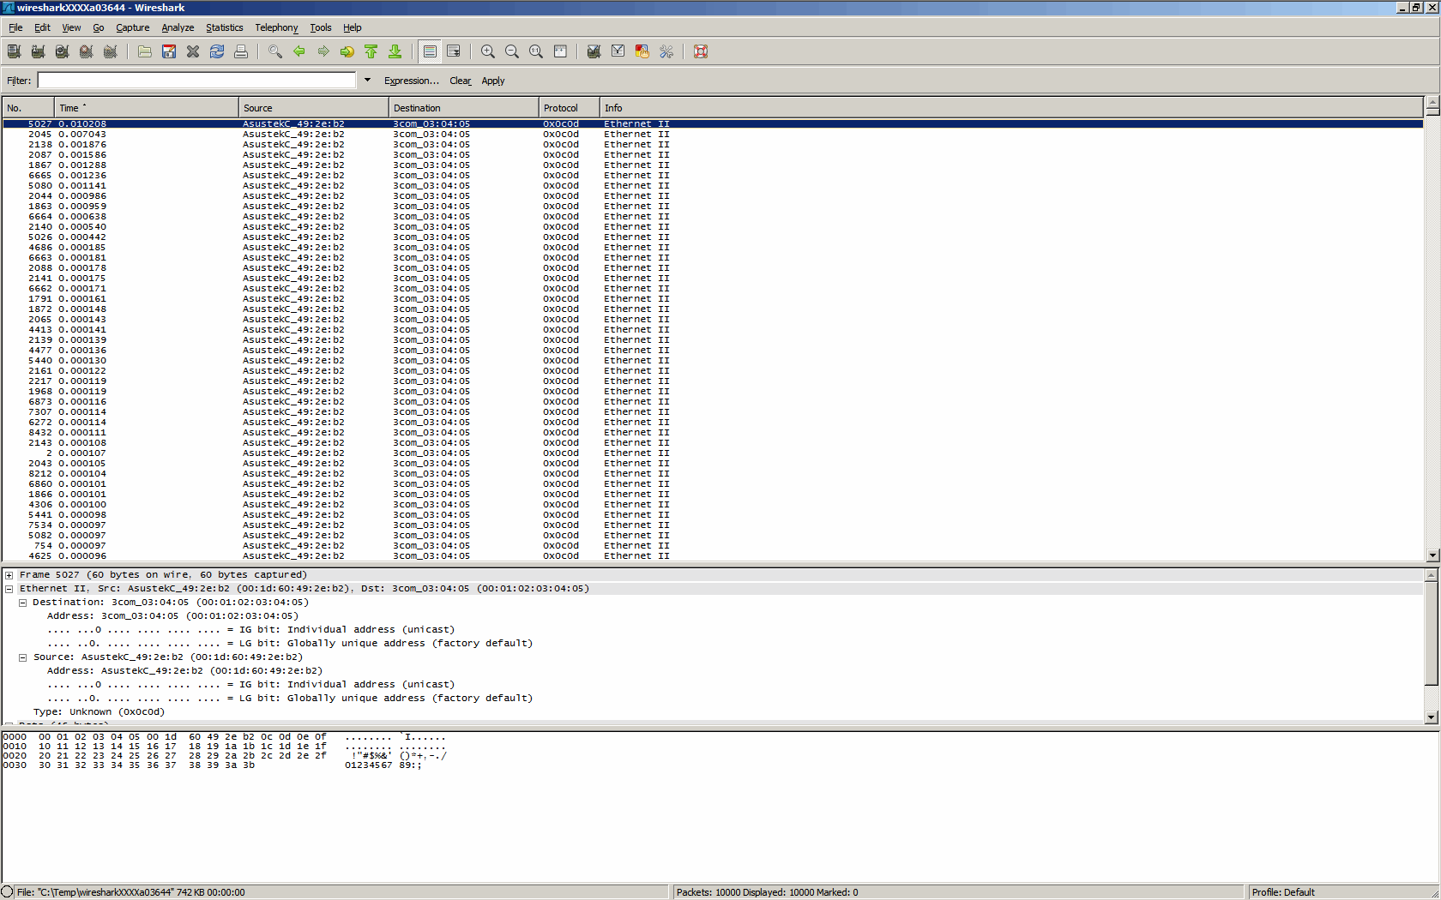1441x900 pixels.
Task: Open the preferences tool icon
Action: (666, 51)
